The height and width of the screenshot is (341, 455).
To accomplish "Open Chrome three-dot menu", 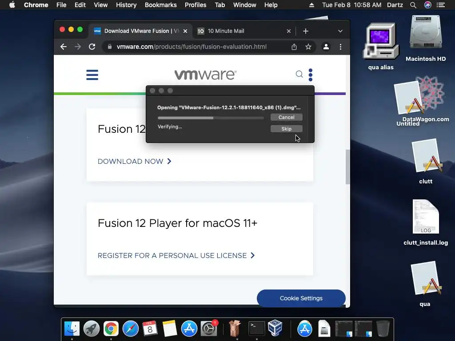I will (340, 47).
